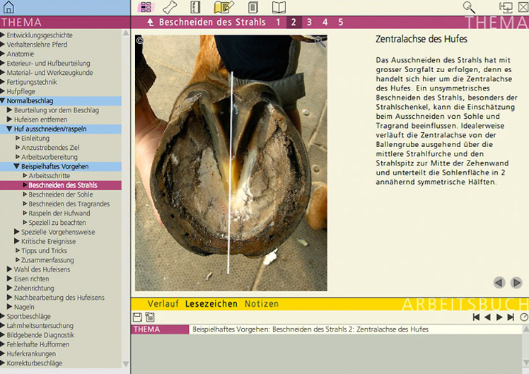Screen dimensions: 529x374
Task: Click the bone anatomy icon
Action: pyautogui.click(x=170, y=8)
